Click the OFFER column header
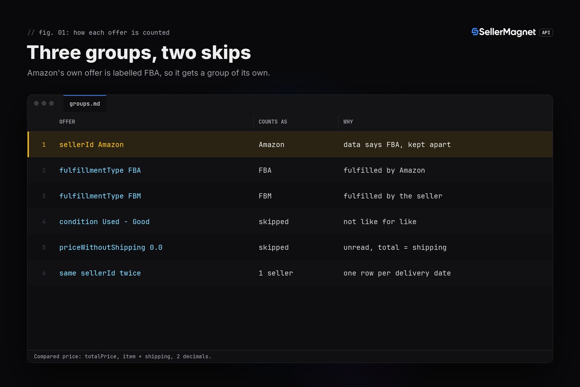This screenshot has height=387, width=580. tap(67, 122)
